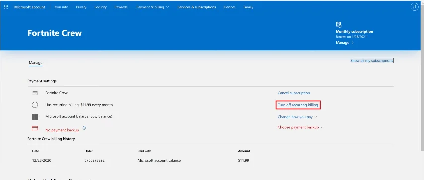The width and height of the screenshot is (424, 180).
Task: Open the Security page
Action: point(100,7)
